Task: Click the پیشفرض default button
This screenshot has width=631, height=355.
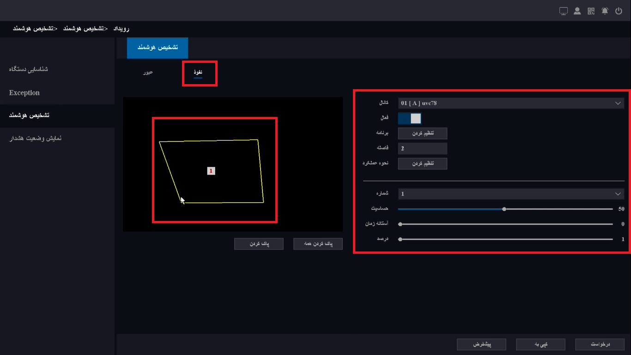Action: [x=481, y=344]
